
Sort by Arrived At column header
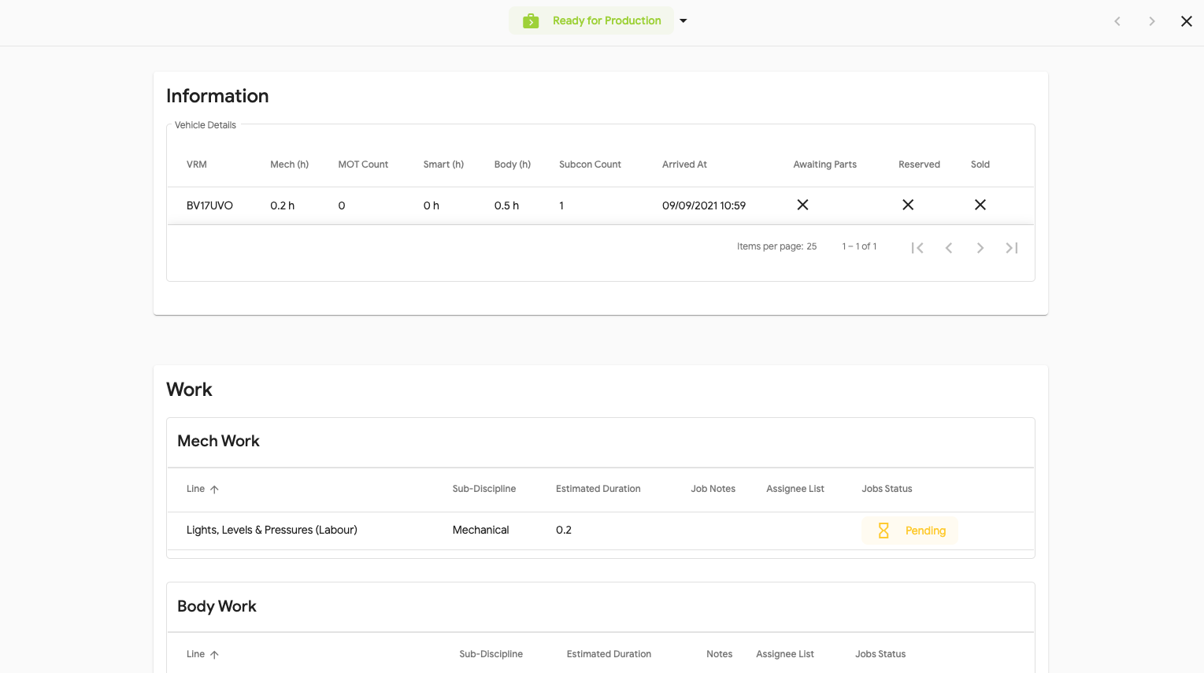click(684, 165)
